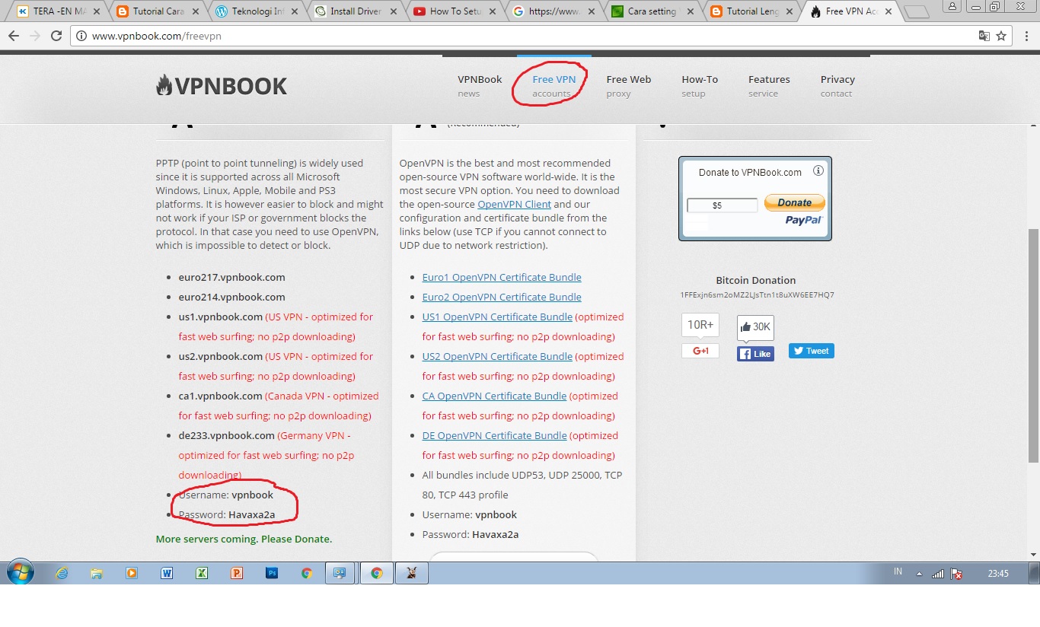Download US1 OpenVPN Certificate Bundle
1040x627 pixels.
(x=497, y=317)
